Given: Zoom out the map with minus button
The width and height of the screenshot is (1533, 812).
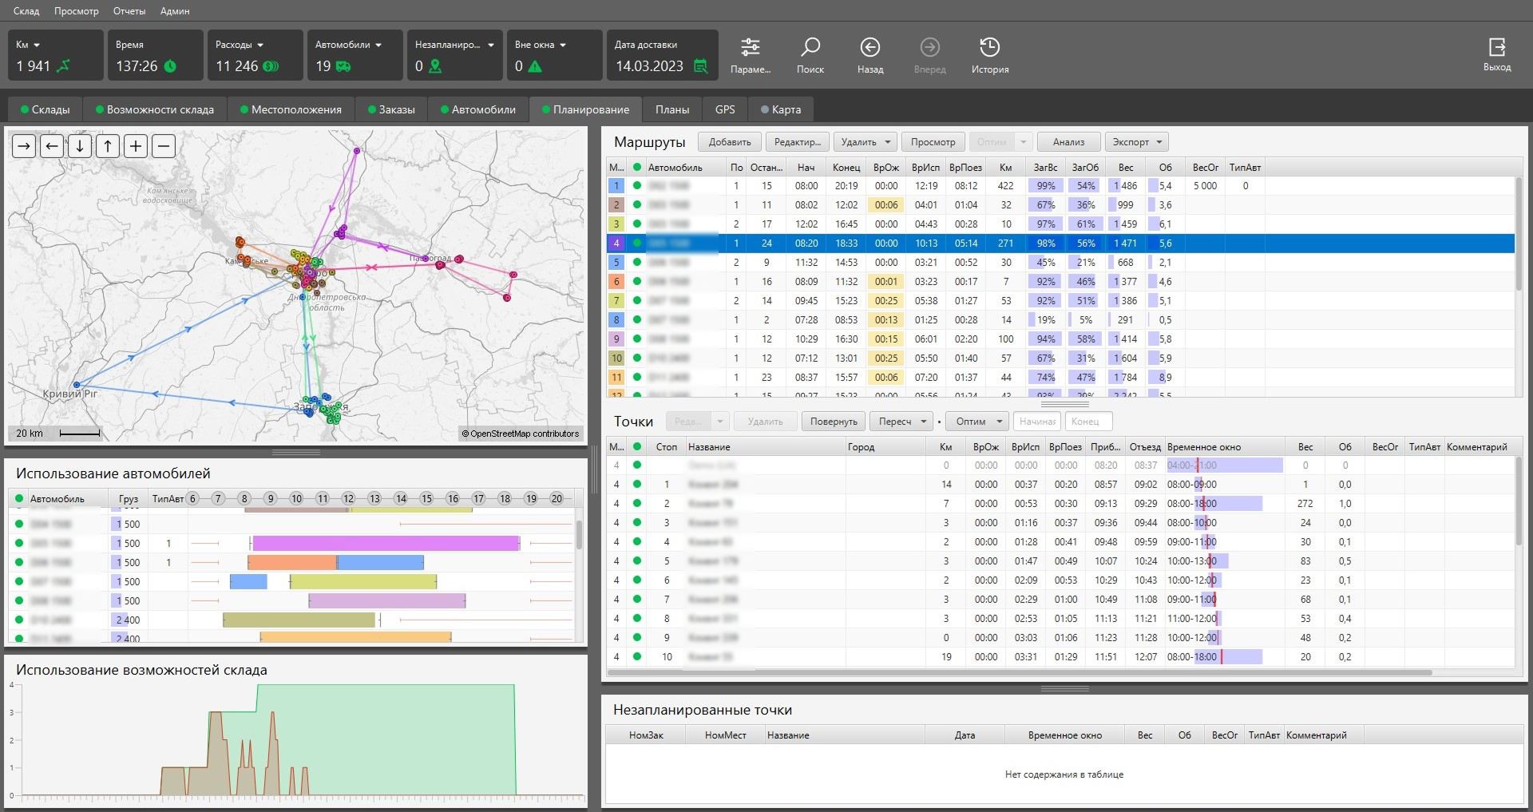Looking at the screenshot, I should tap(164, 146).
